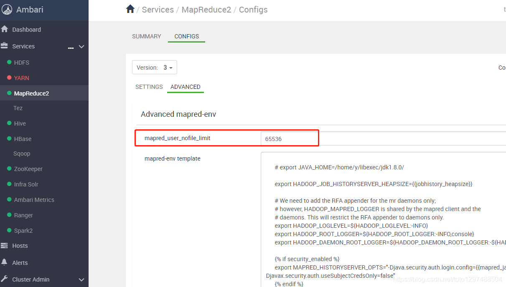
Task: Click the mapred-env template label
Action: click(173, 159)
